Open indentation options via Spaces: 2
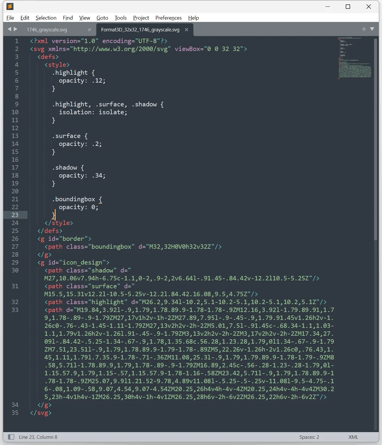This screenshot has width=382, height=445. [x=309, y=437]
